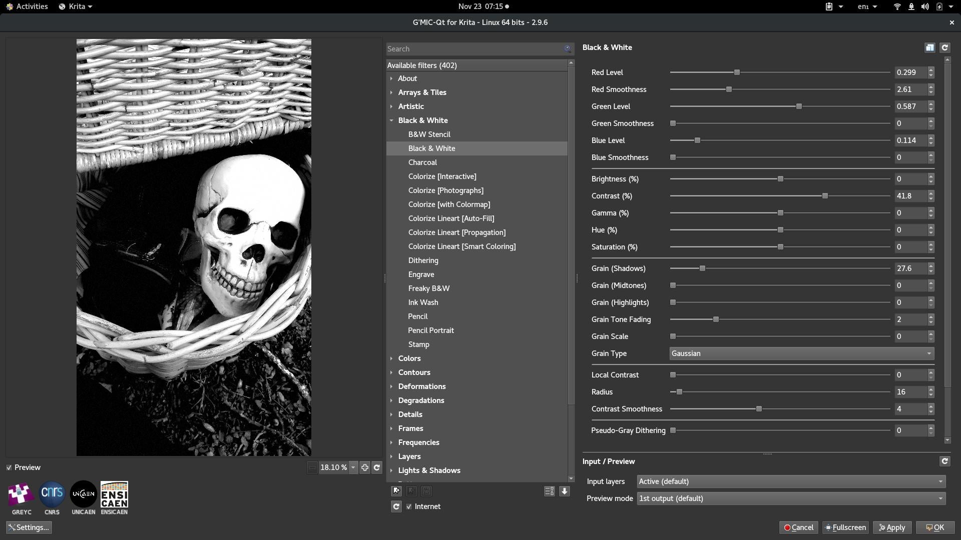Click the preview toggle checkbox
Screen dimensions: 961x540
click(9, 467)
